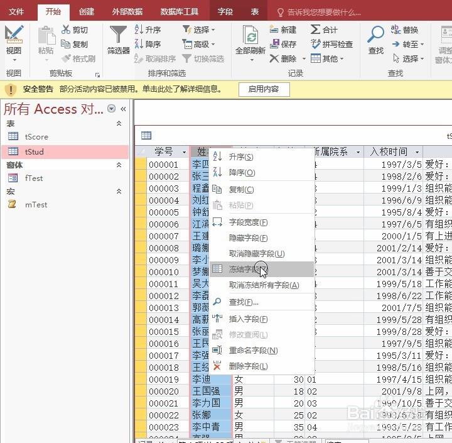
Task: Choose 降序(O) in context menu
Action: click(x=261, y=172)
